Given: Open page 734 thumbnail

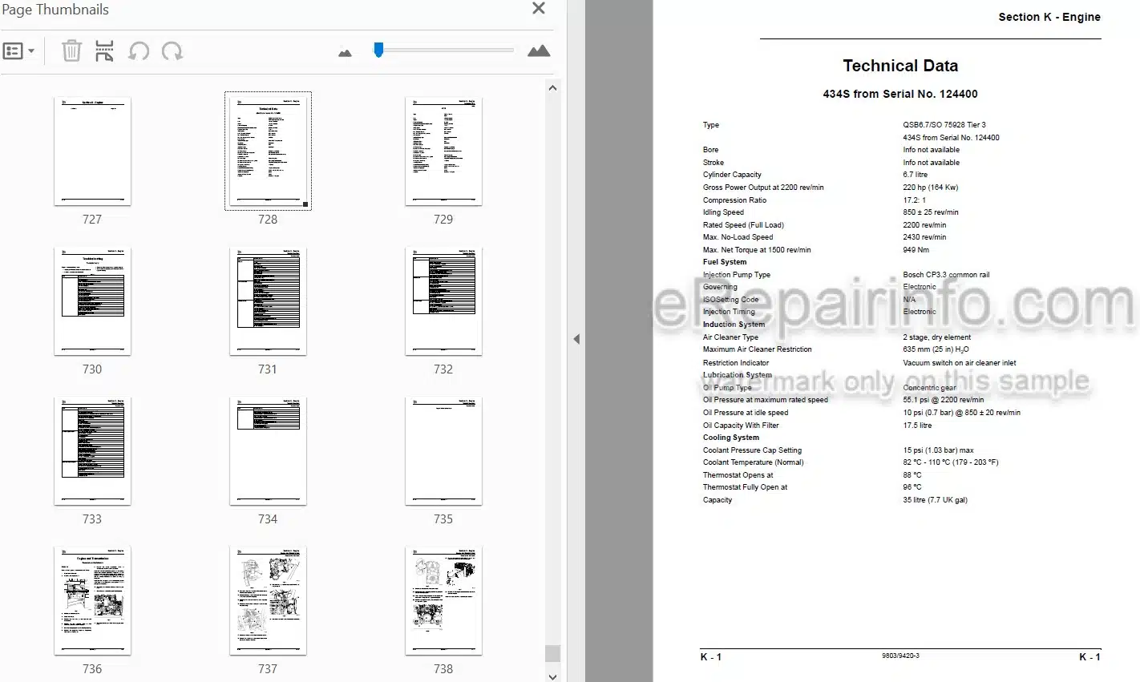Looking at the screenshot, I should (x=268, y=451).
